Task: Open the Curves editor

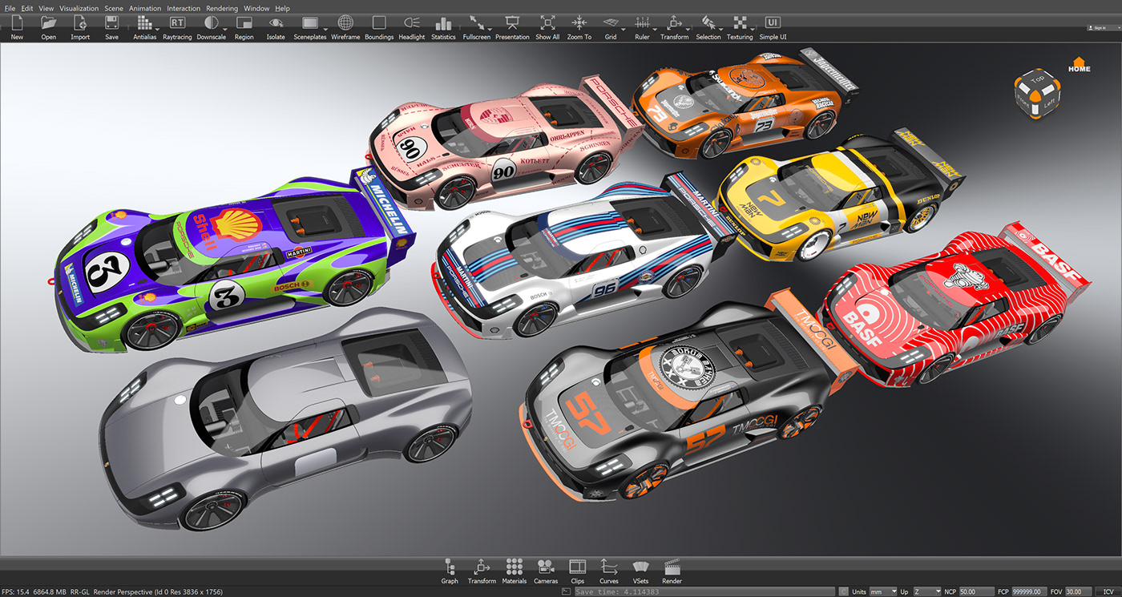Action: pyautogui.click(x=608, y=570)
